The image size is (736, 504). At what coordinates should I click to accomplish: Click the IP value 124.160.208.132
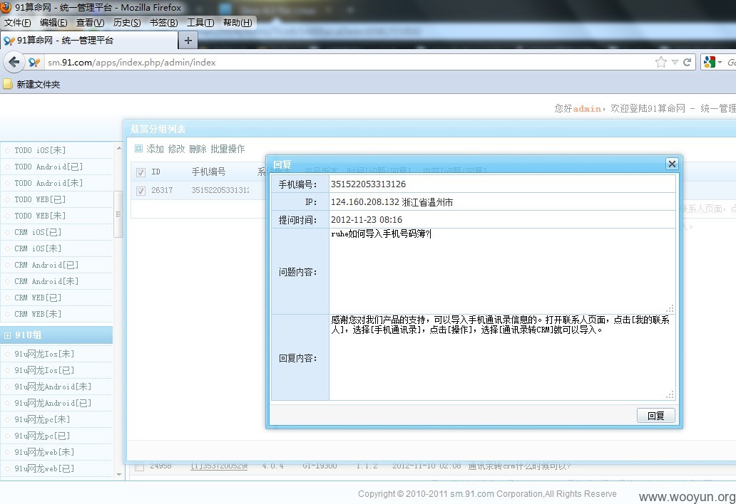[x=365, y=202]
